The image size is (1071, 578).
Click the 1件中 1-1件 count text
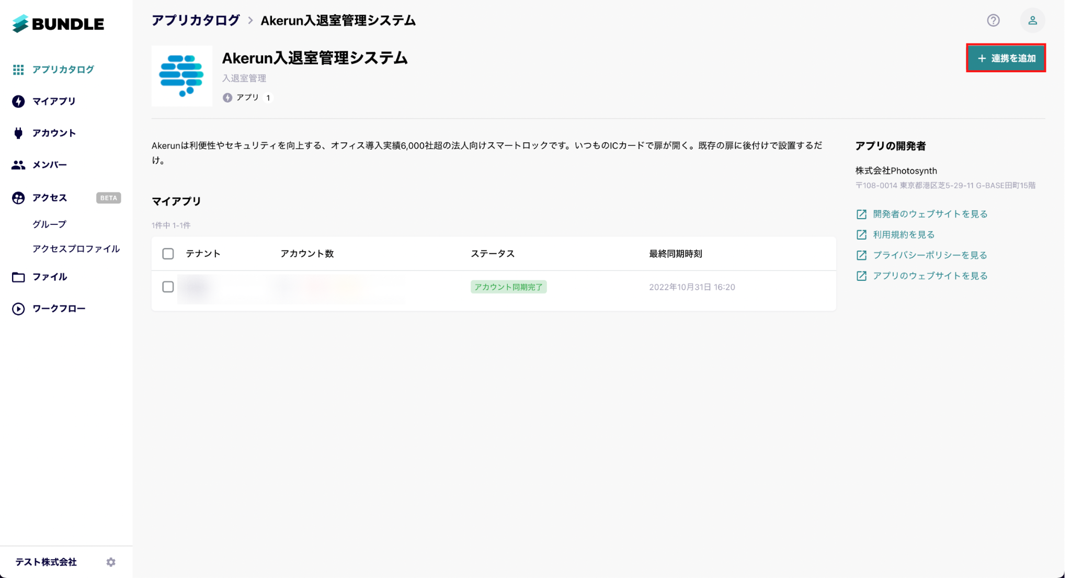(171, 225)
